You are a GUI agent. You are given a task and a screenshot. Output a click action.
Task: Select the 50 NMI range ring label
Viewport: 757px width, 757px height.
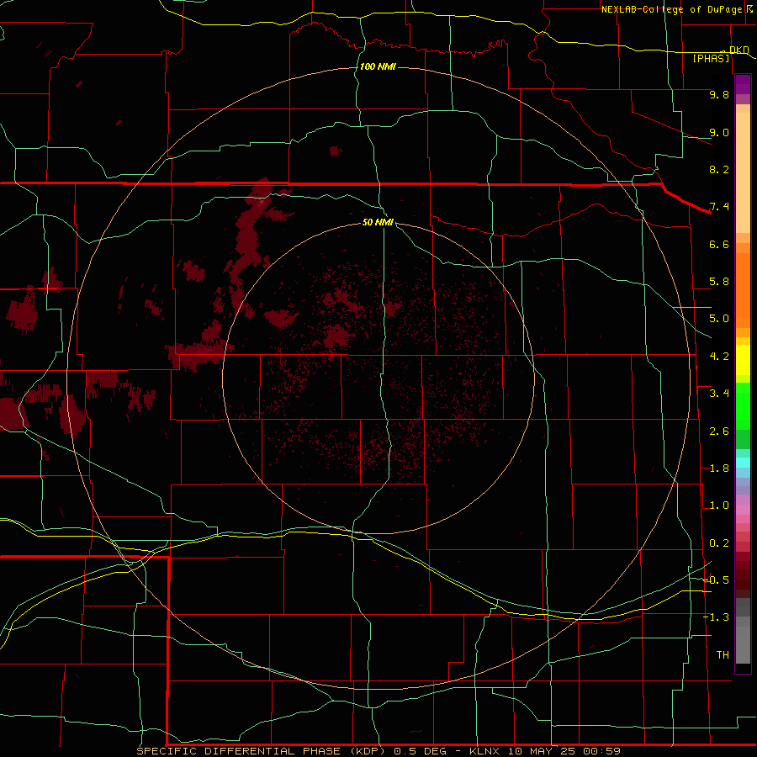click(x=378, y=222)
